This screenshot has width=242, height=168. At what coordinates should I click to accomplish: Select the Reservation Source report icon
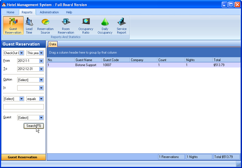click(45, 26)
